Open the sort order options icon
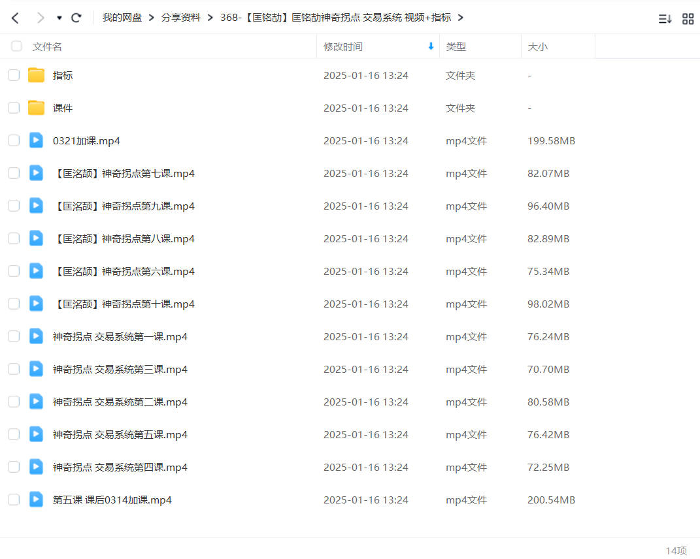The width and height of the screenshot is (700, 559). point(665,19)
